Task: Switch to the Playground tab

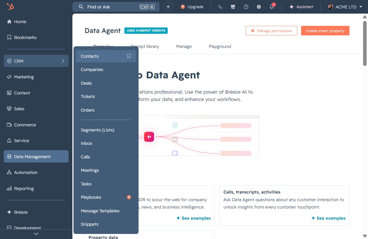Action: pyautogui.click(x=220, y=46)
